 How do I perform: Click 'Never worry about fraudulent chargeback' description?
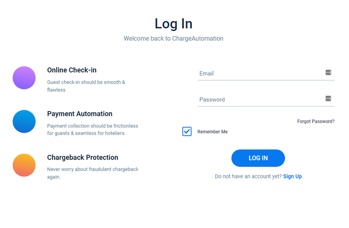pos(92,173)
